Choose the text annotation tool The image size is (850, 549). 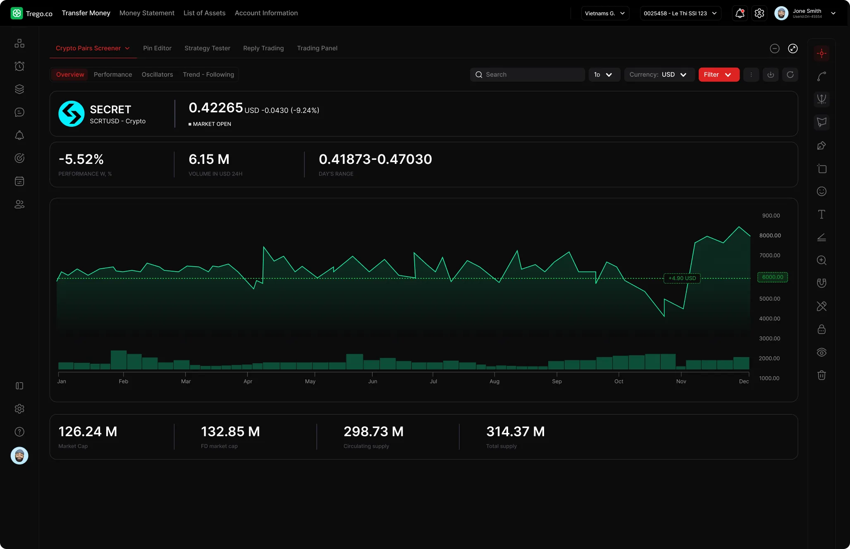pos(822,214)
